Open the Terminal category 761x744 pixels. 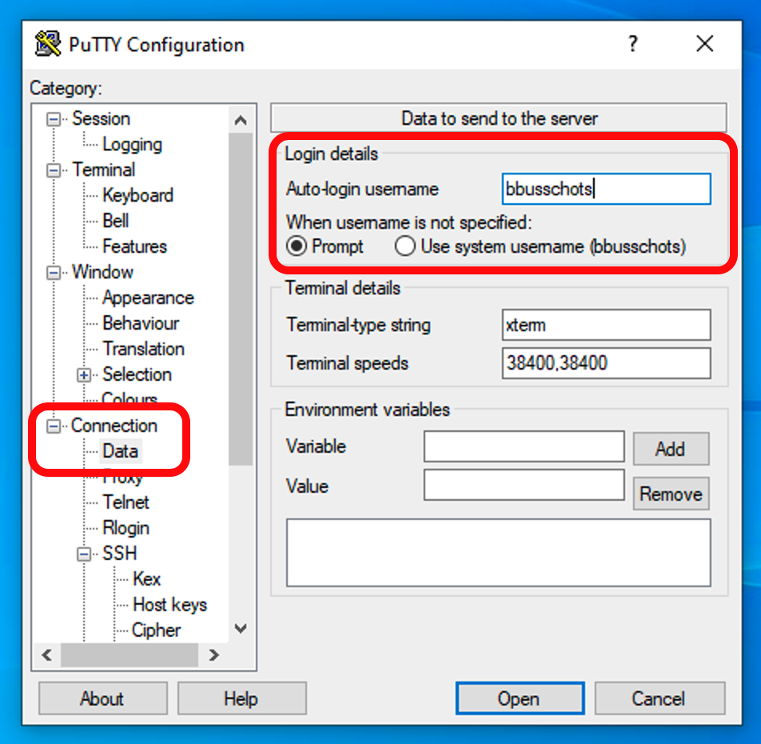pyautogui.click(x=104, y=170)
